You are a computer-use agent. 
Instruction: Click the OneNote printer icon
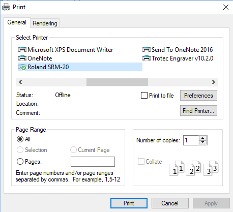point(22,58)
